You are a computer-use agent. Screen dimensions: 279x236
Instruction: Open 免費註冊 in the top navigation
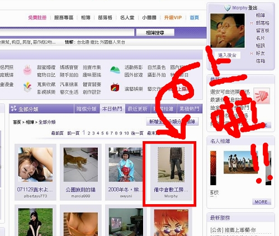tap(37, 18)
